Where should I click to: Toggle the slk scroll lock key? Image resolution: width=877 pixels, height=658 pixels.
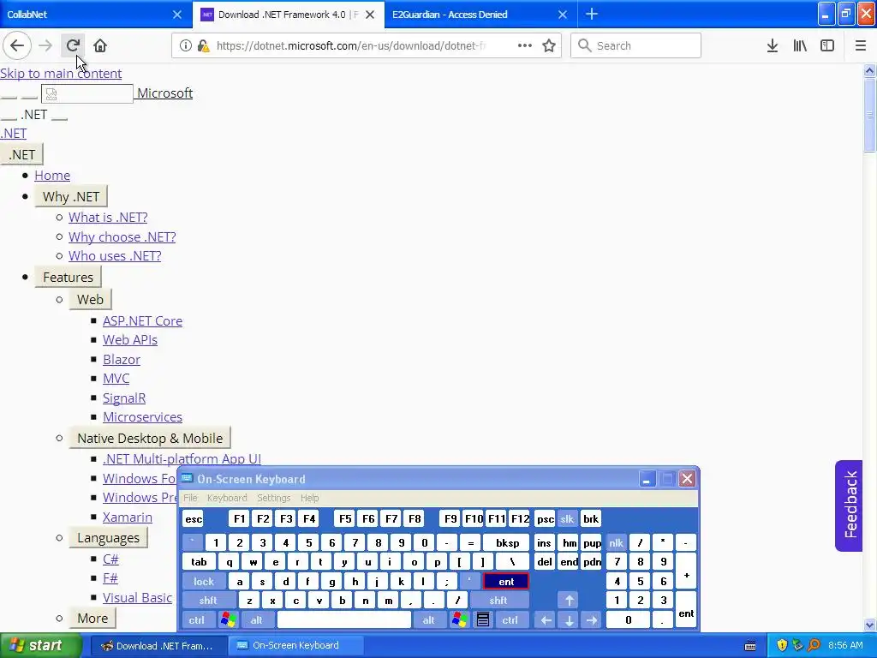[x=567, y=518]
